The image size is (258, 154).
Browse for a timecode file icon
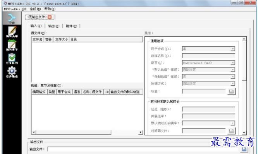coord(231,131)
